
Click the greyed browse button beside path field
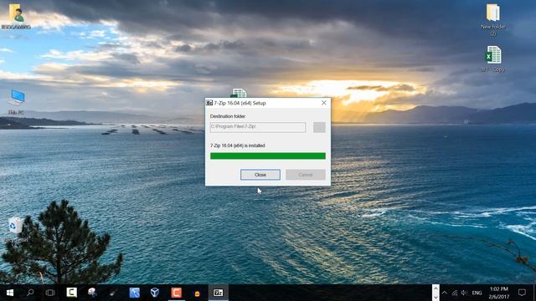pyautogui.click(x=319, y=127)
